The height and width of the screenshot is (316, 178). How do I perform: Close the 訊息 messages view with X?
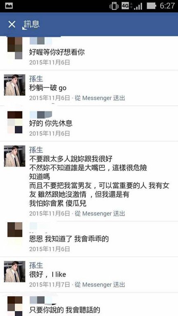(x=12, y=24)
